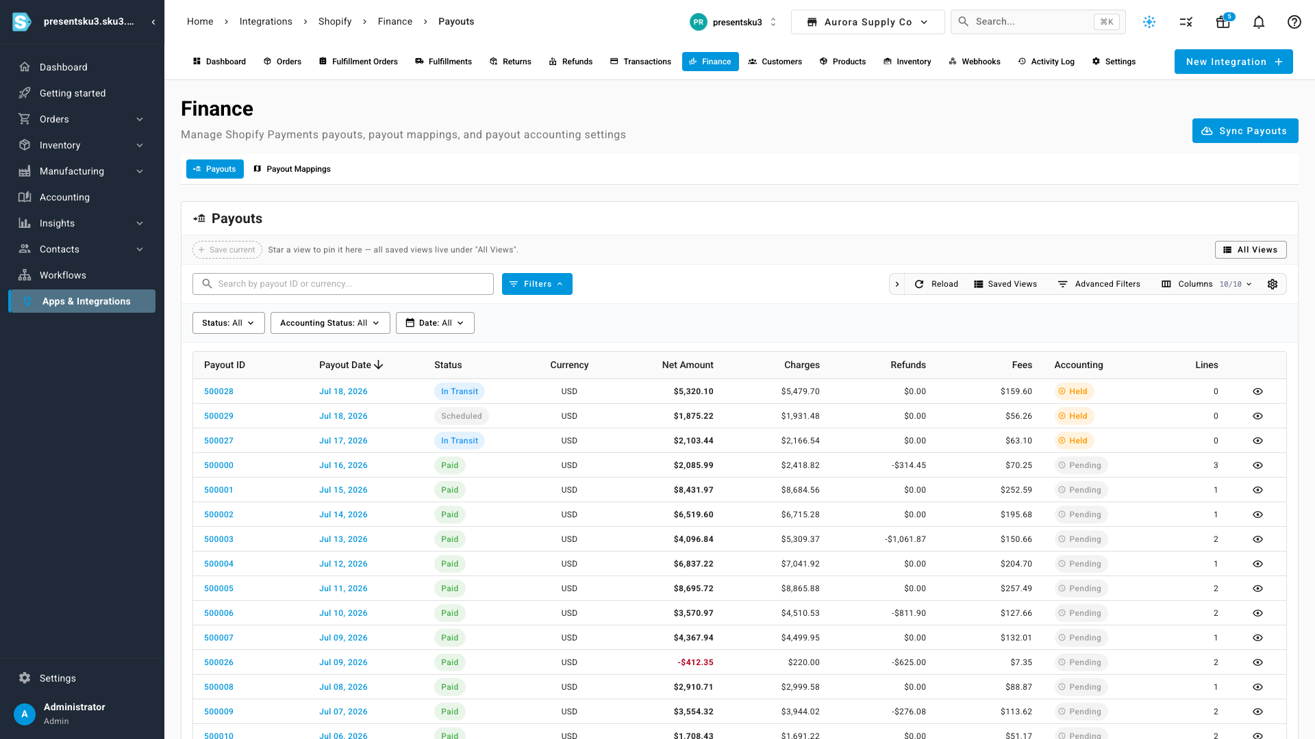View payout 500027 with eye icon

1257,441
